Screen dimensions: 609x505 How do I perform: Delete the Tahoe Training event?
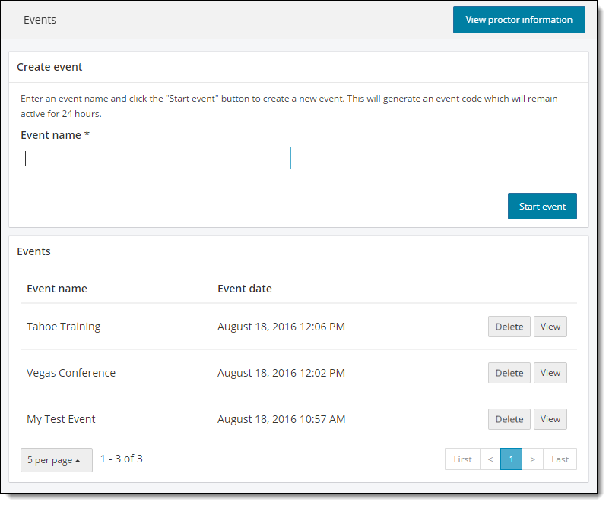[x=509, y=327]
